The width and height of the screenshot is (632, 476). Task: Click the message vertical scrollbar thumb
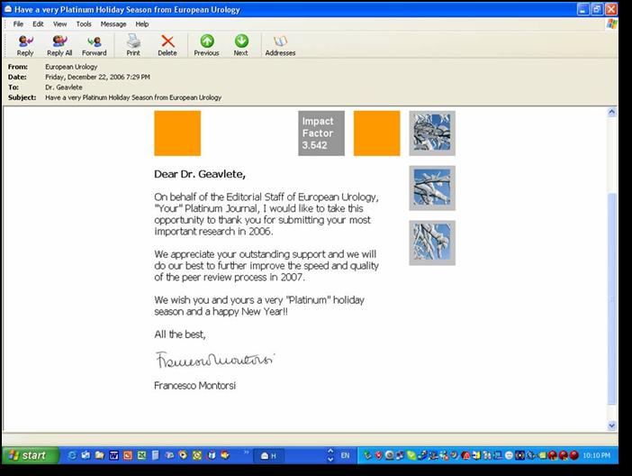(x=612, y=298)
